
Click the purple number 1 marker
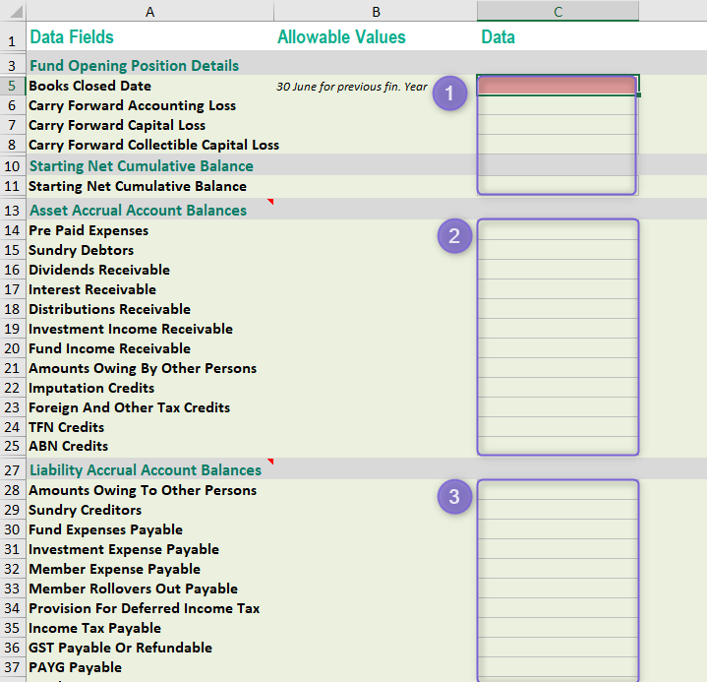pyautogui.click(x=449, y=93)
